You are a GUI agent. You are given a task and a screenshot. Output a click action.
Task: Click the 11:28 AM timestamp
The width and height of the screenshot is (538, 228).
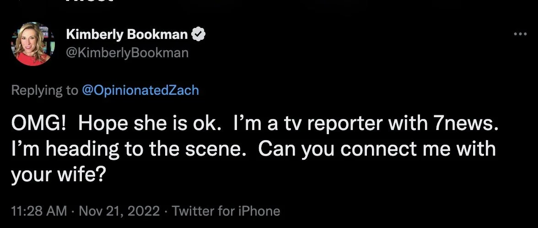tap(38, 211)
